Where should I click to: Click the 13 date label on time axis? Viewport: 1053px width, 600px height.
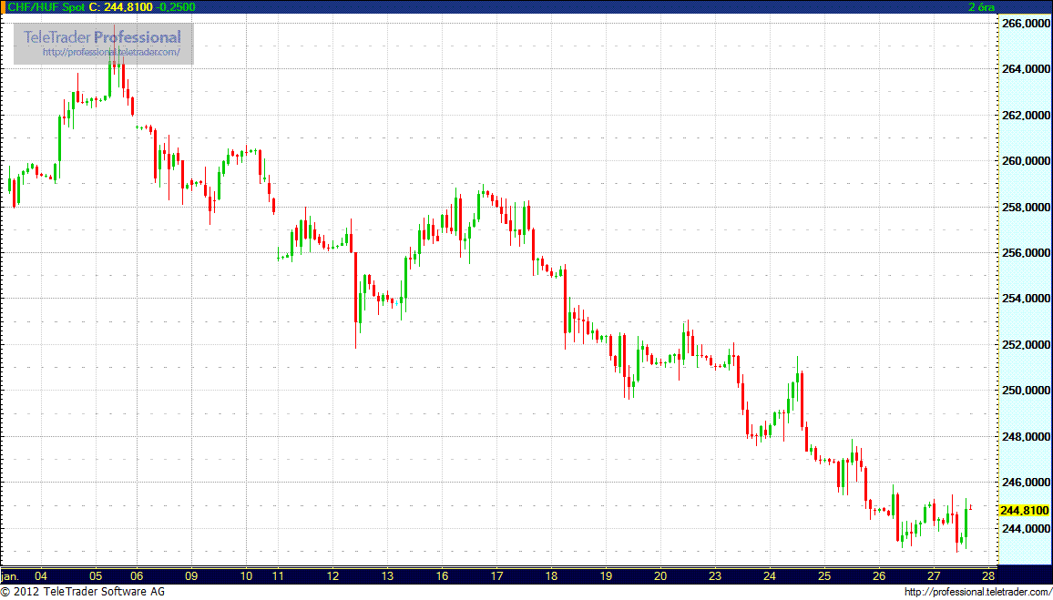coord(387,575)
